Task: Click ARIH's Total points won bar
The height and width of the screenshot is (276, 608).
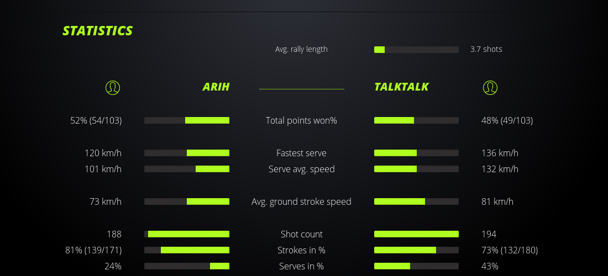Action: pos(187,120)
